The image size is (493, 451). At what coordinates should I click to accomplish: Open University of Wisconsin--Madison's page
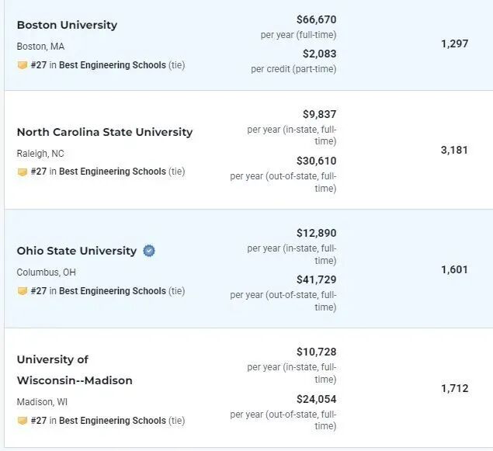(x=75, y=370)
